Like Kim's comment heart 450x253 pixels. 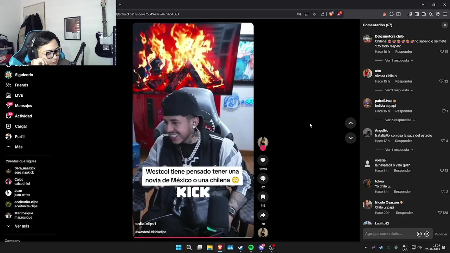coord(441,82)
